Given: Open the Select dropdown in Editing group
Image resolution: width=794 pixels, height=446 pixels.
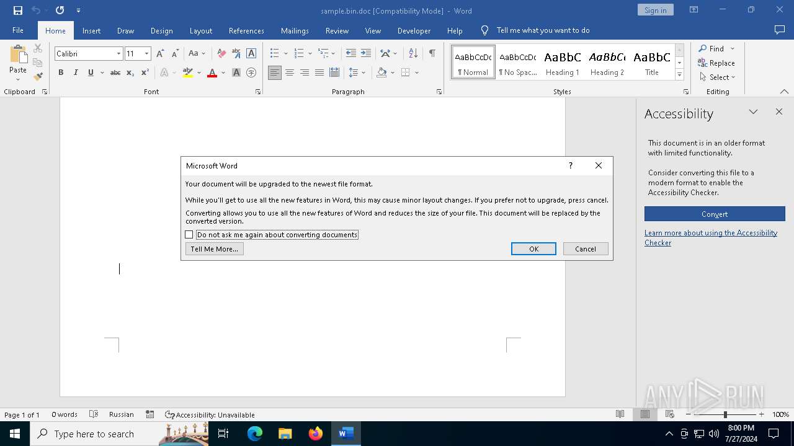Looking at the screenshot, I should [717, 77].
